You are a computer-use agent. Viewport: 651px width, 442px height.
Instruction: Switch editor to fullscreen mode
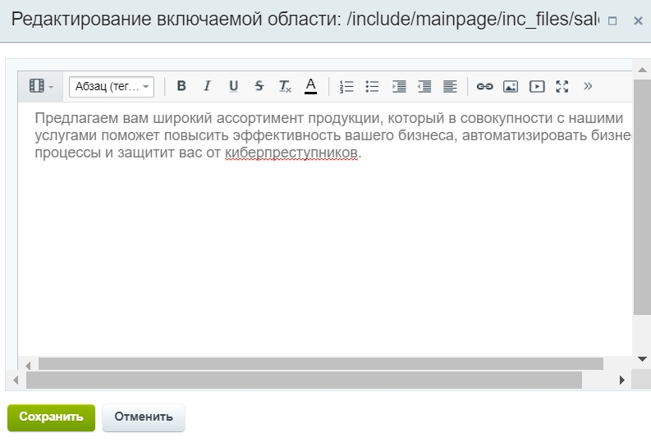coord(562,86)
